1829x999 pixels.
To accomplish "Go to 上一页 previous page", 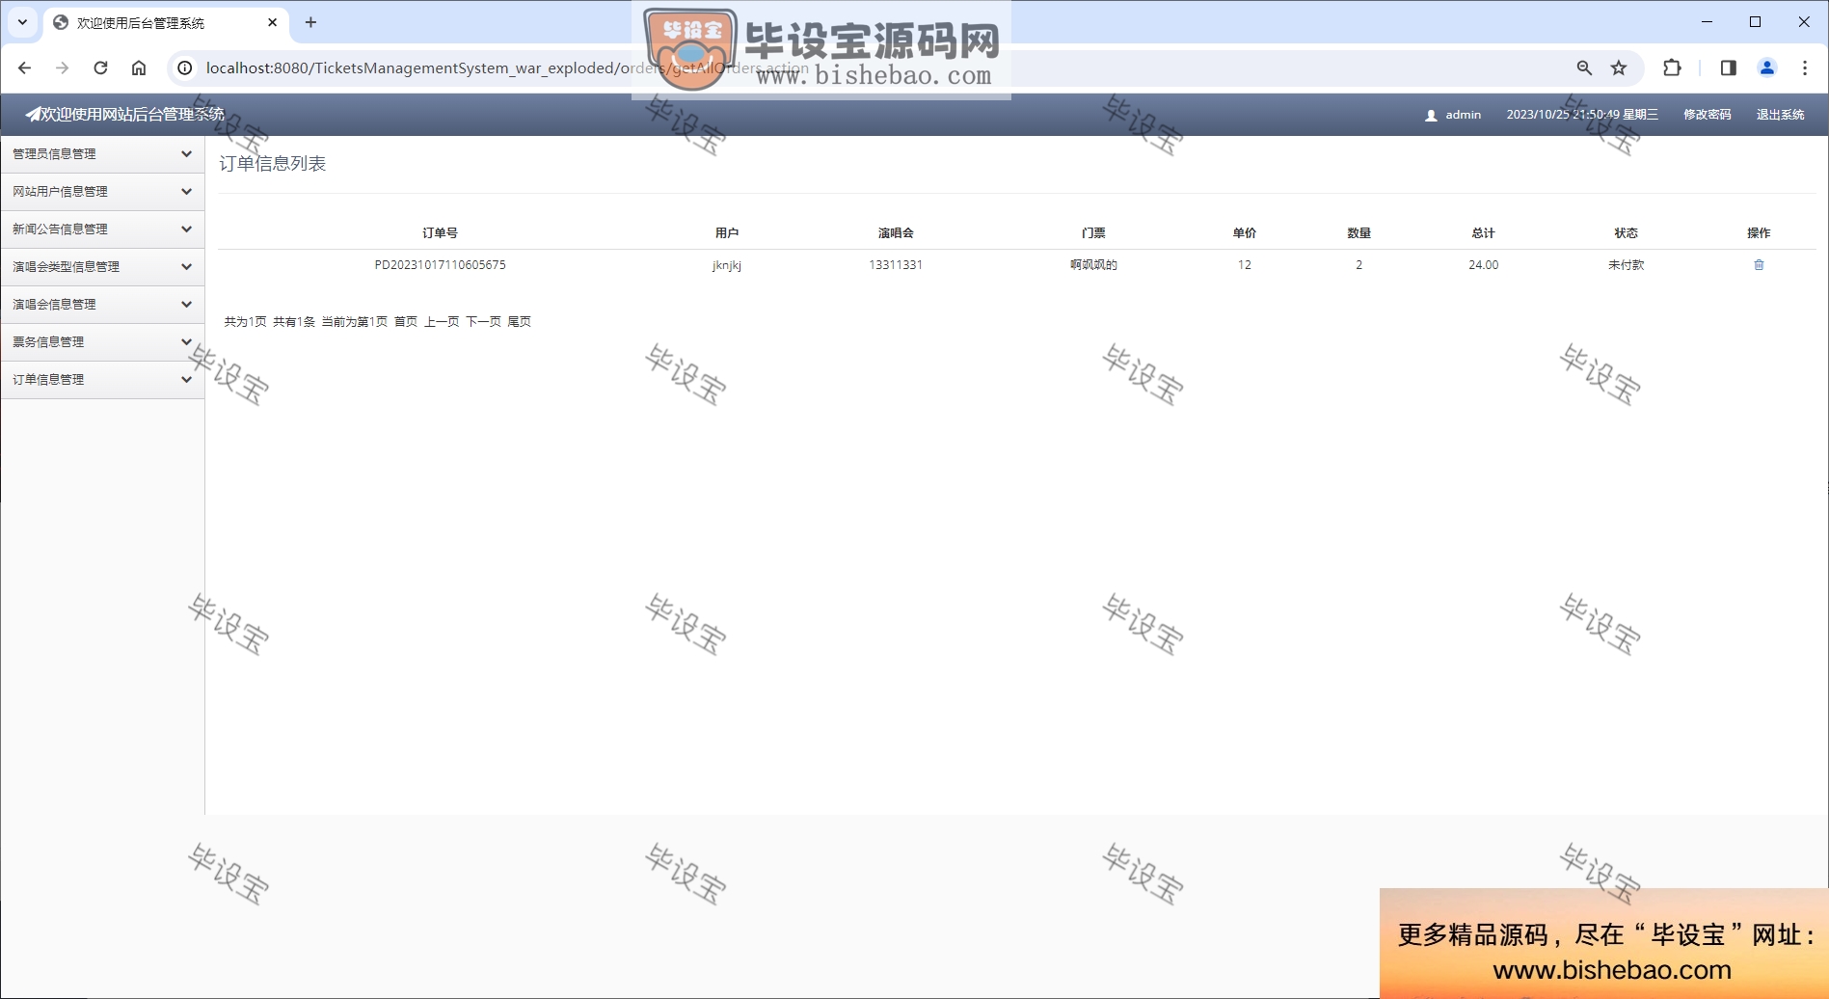I will click(x=442, y=322).
